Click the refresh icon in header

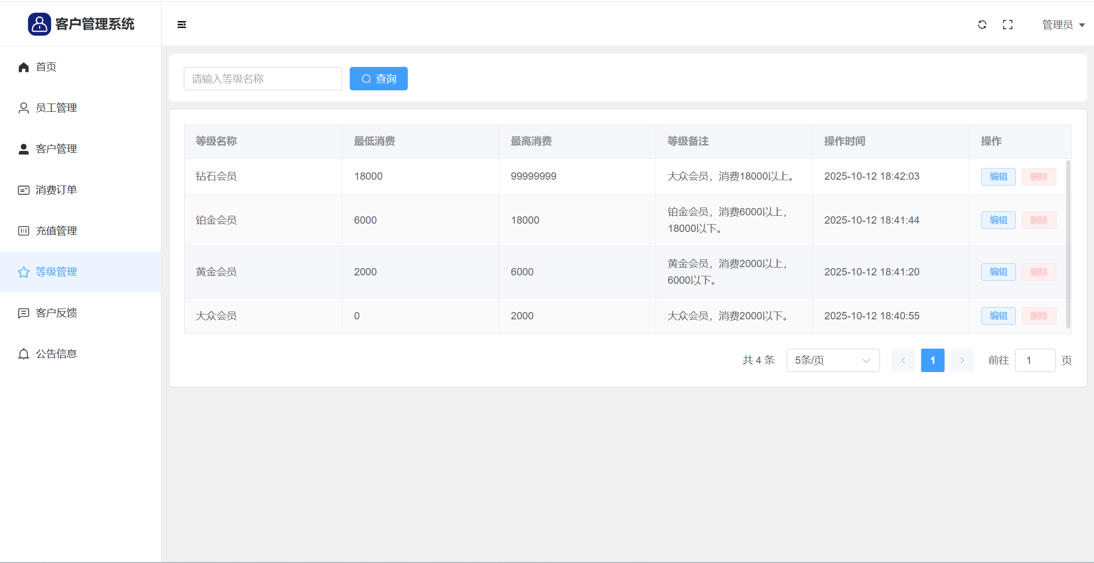pyautogui.click(x=982, y=24)
